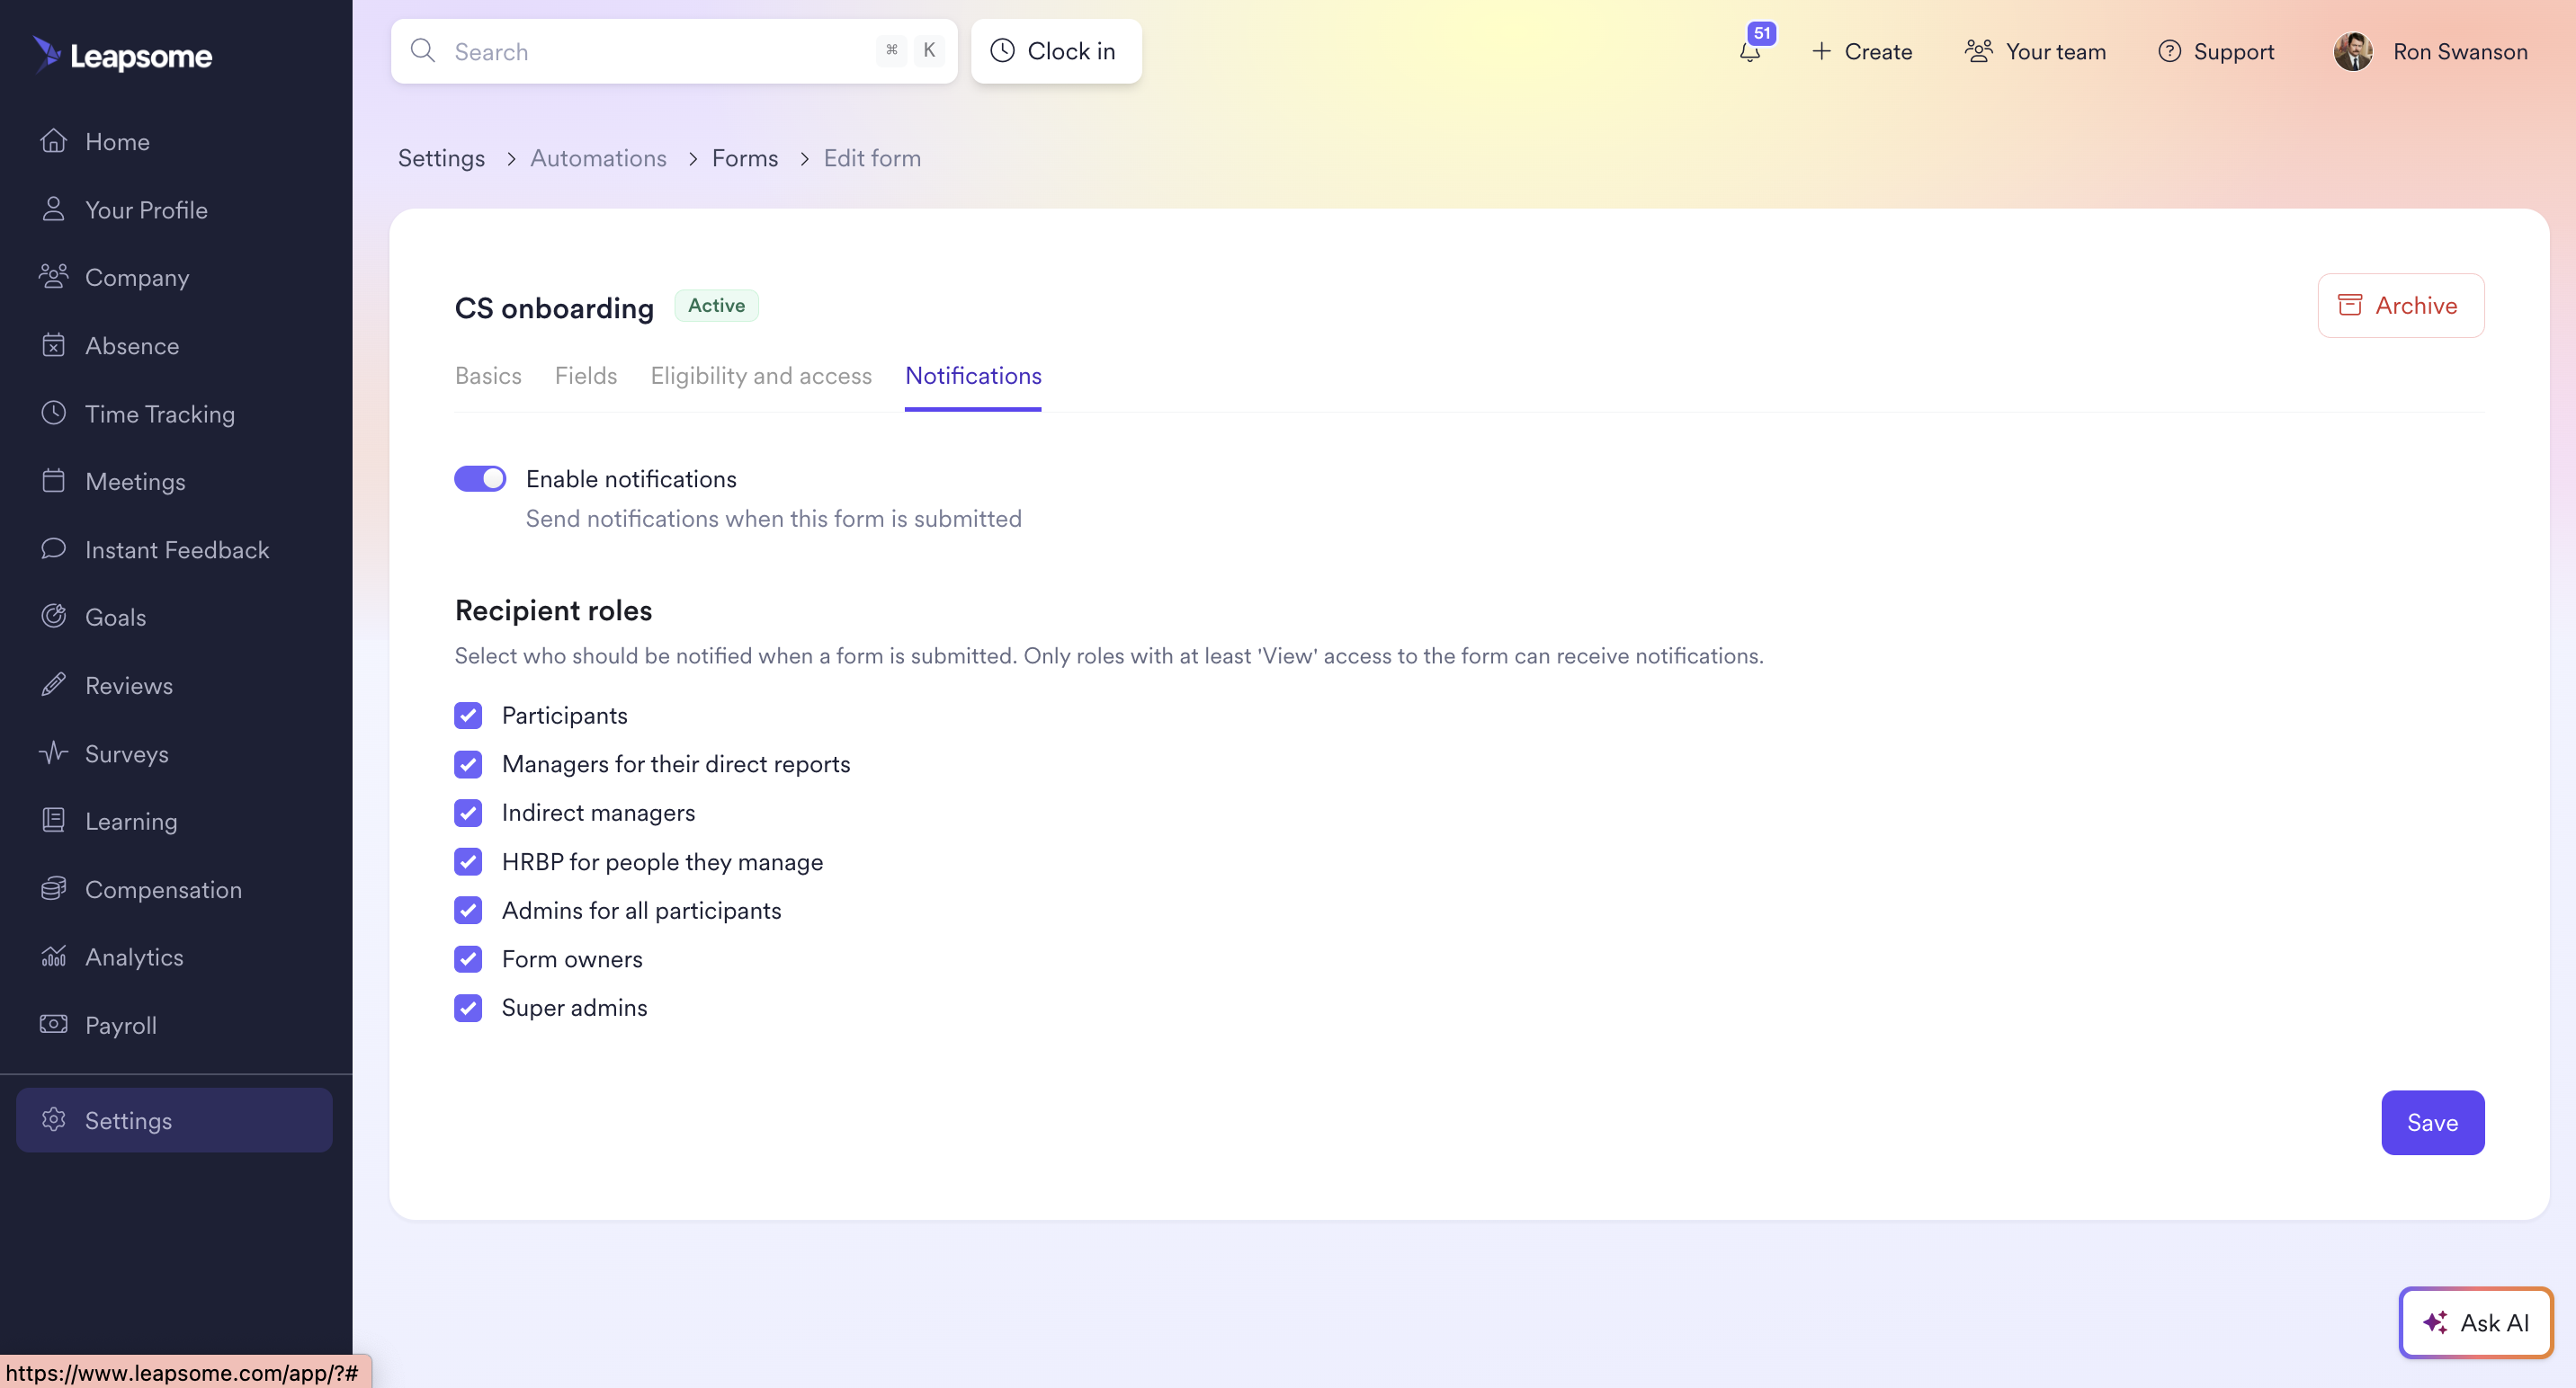
Task: Uncheck the Super admins checkbox
Action: pos(468,1007)
